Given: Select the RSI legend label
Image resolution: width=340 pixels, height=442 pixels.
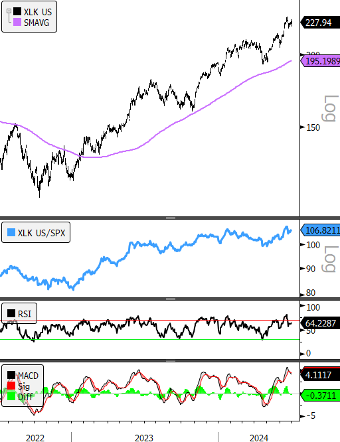Looking at the screenshot, I should pos(25,314).
